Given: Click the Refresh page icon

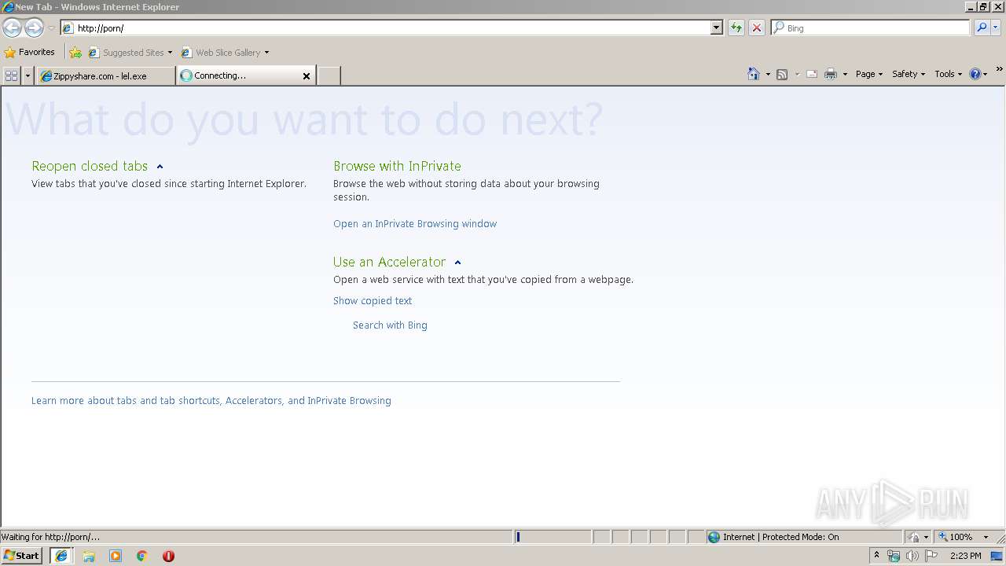Looking at the screenshot, I should (x=736, y=28).
